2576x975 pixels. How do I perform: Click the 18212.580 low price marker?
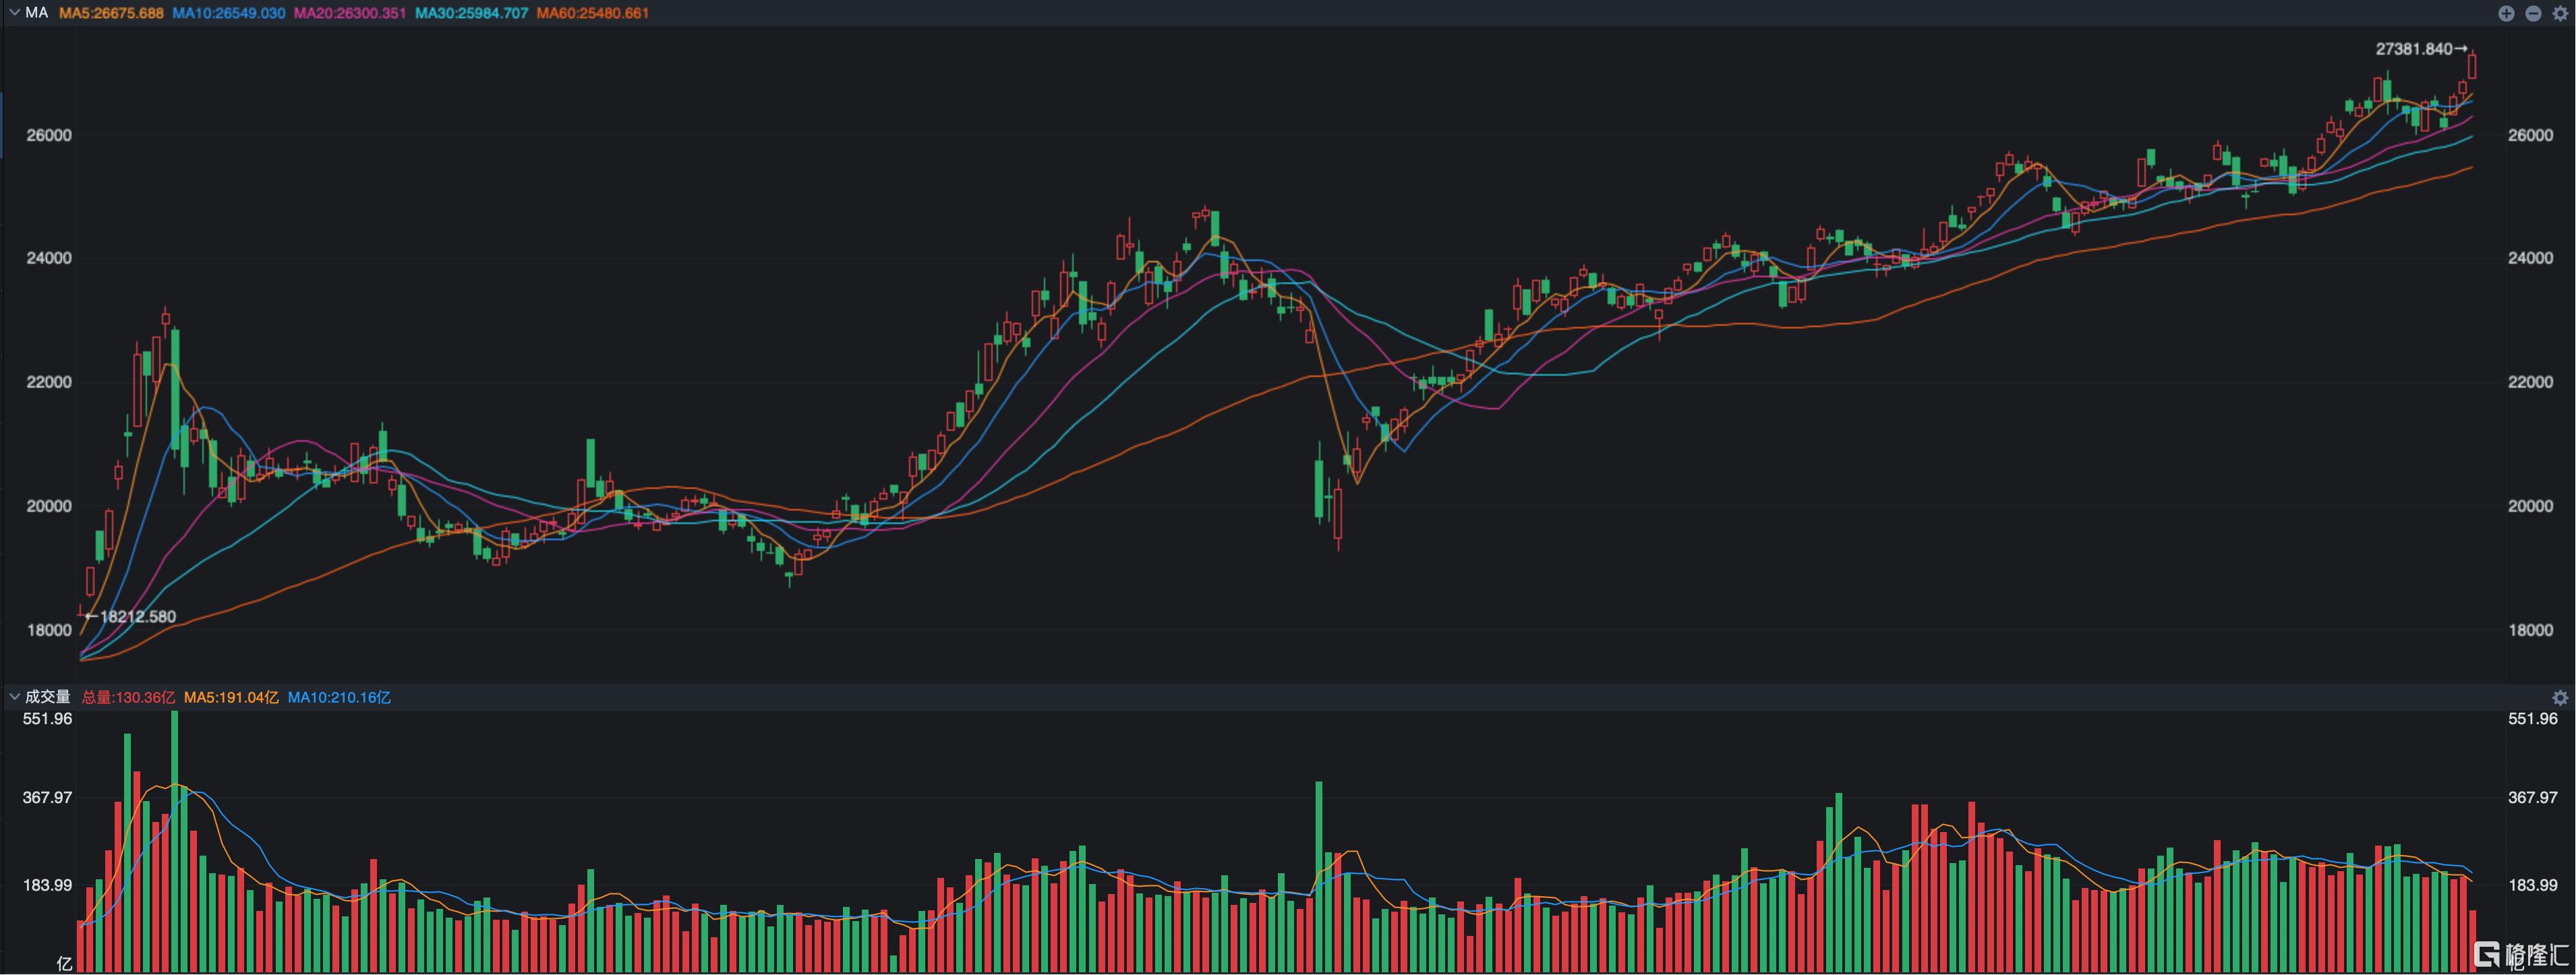tap(131, 617)
